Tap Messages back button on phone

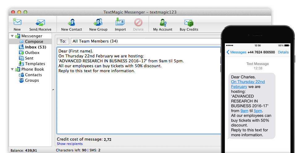click(236, 52)
